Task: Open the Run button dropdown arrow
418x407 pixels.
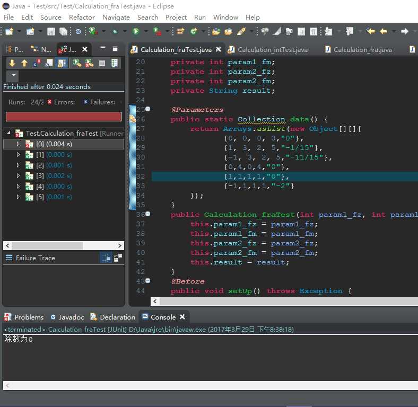Action: [146, 31]
